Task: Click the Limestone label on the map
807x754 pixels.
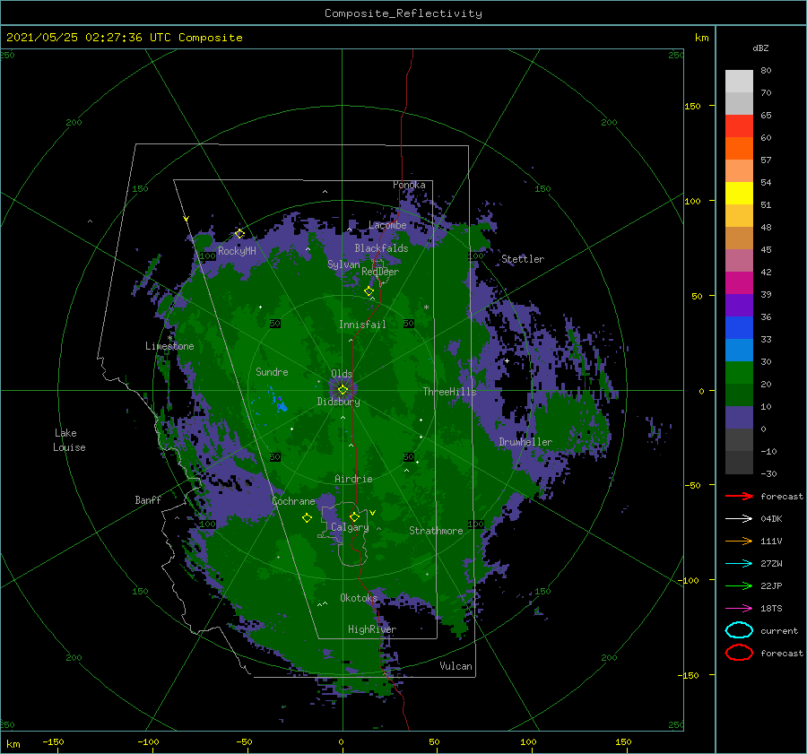Action: [x=169, y=346]
